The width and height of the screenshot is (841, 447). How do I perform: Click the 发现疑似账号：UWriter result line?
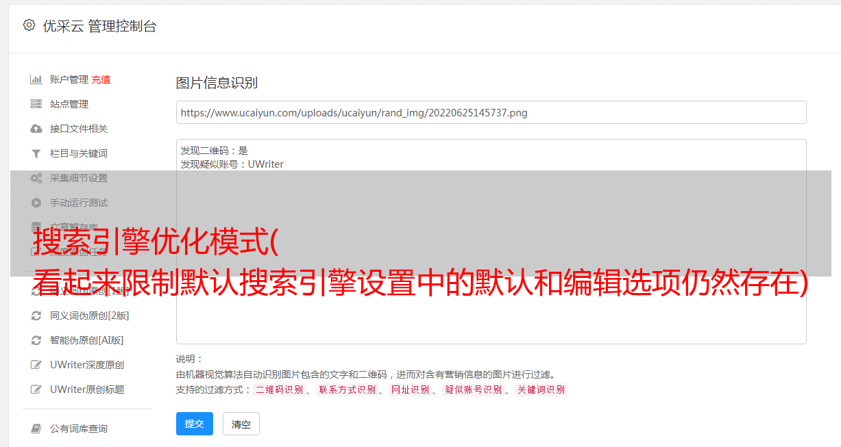[232, 164]
